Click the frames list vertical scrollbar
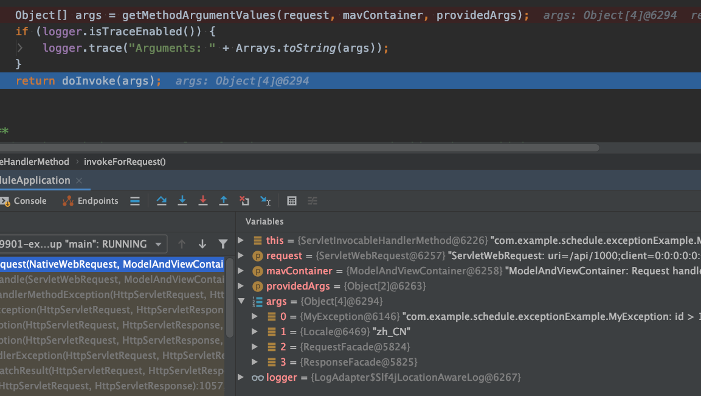The height and width of the screenshot is (396, 701). (x=230, y=297)
